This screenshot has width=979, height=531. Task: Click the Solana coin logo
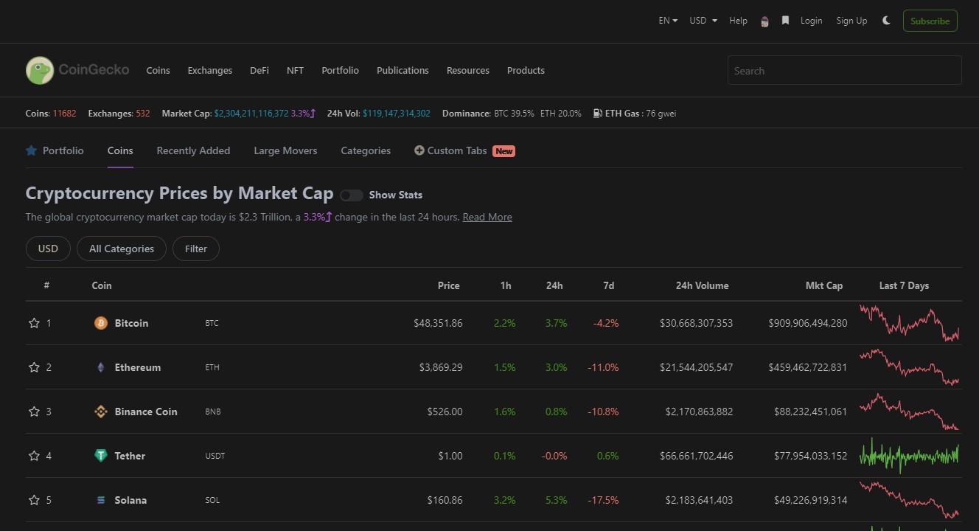pyautogui.click(x=101, y=500)
